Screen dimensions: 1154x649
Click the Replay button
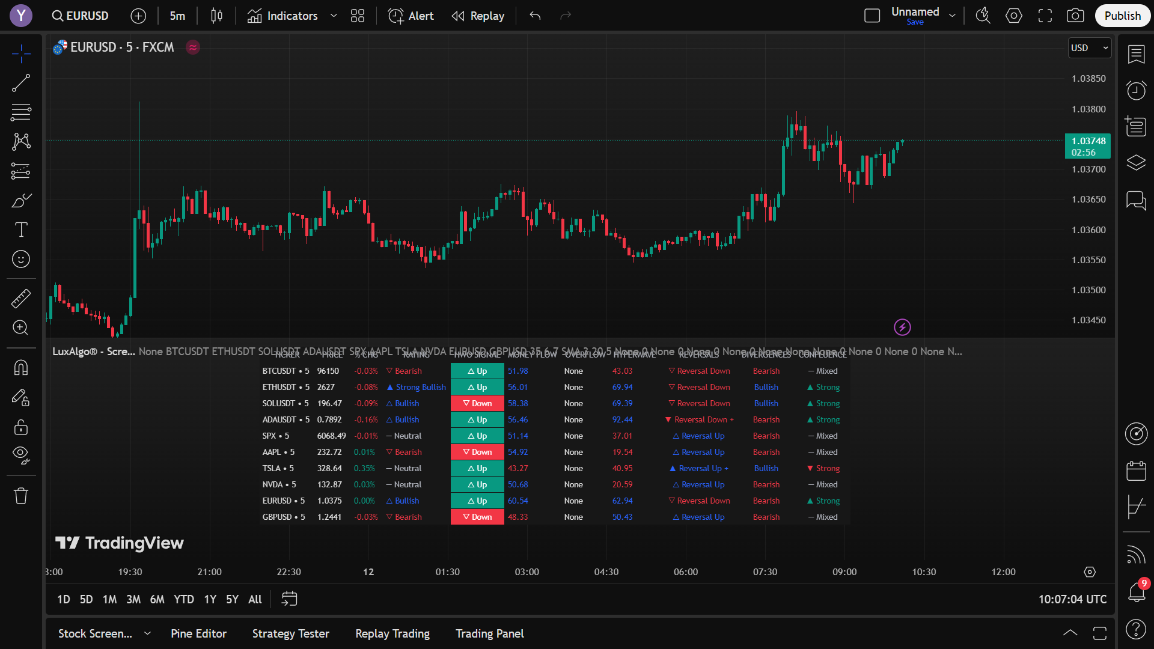click(x=478, y=16)
